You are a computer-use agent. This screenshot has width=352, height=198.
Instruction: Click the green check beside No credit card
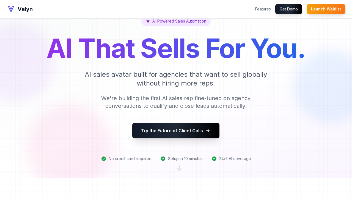click(x=104, y=159)
